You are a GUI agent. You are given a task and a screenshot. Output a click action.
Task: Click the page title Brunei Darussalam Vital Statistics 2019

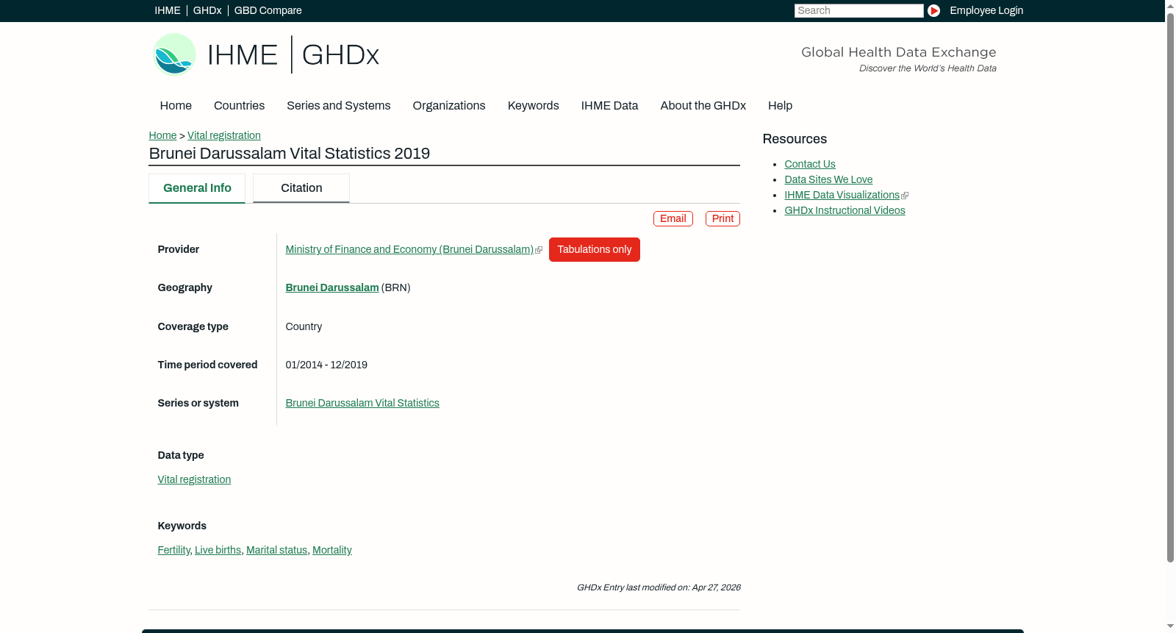(290, 154)
